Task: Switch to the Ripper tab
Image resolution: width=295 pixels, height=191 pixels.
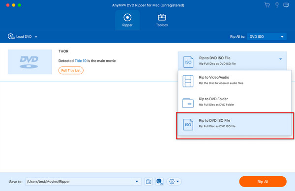Action: (127, 20)
